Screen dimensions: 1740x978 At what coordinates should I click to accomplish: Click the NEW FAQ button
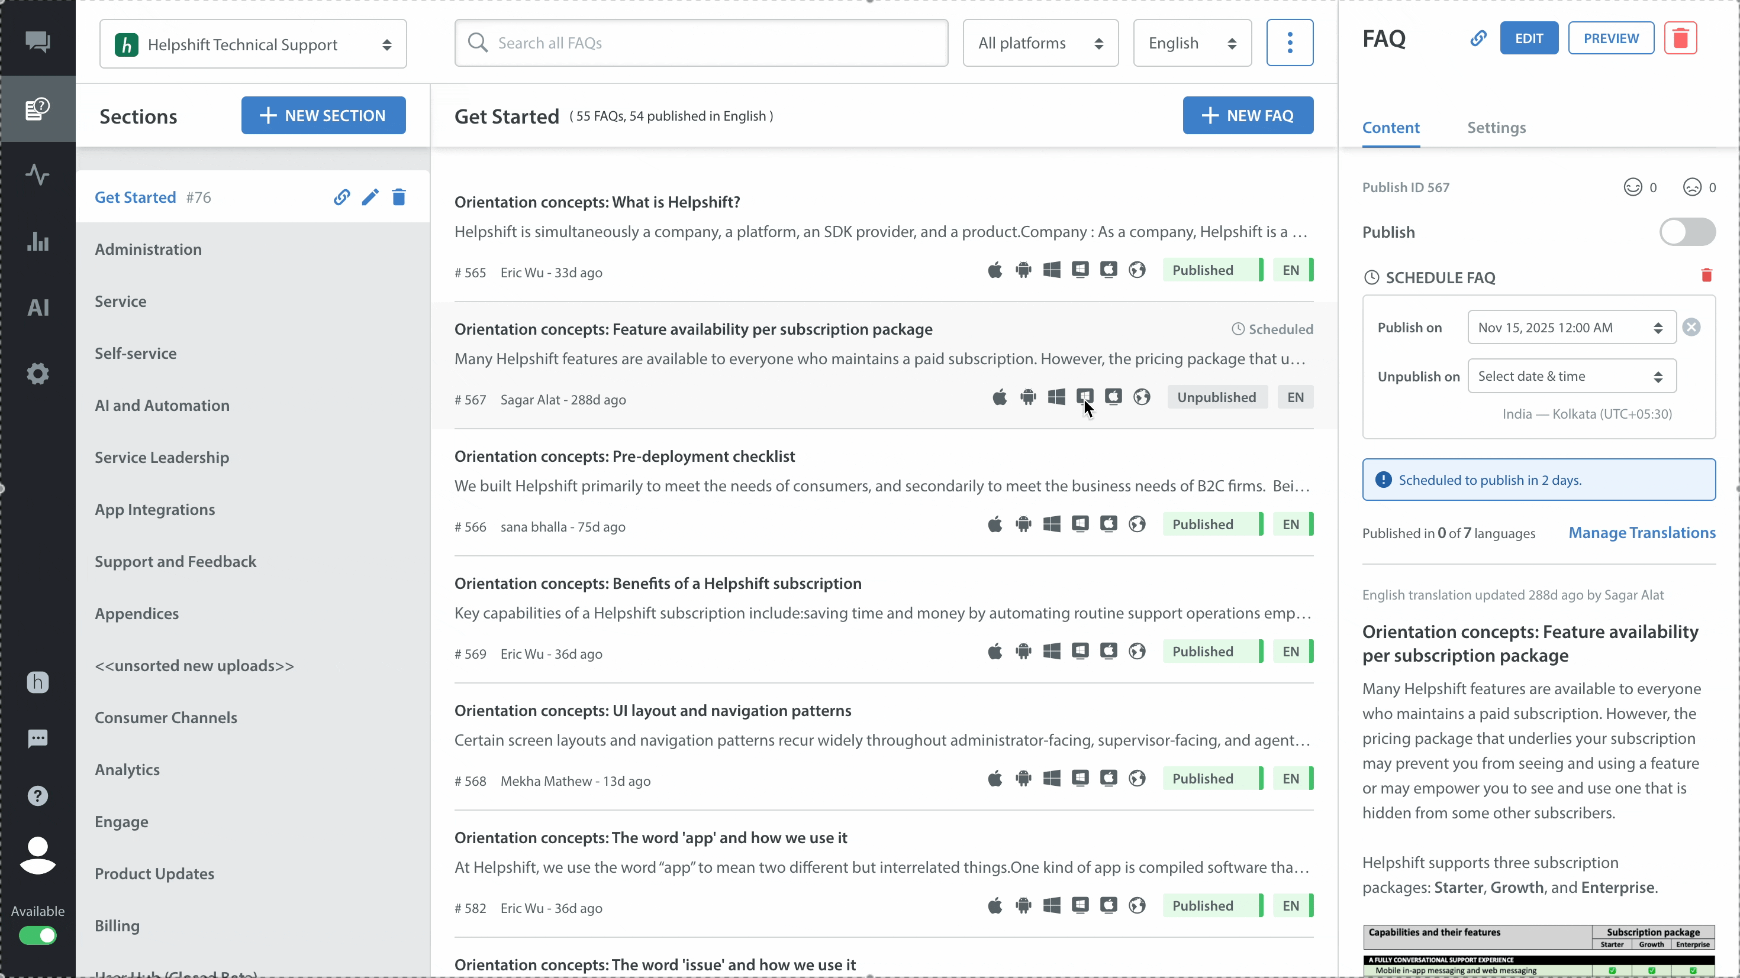point(1248,115)
